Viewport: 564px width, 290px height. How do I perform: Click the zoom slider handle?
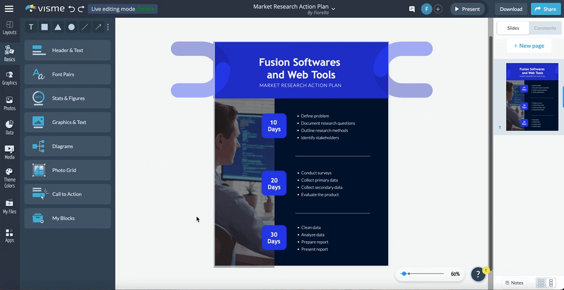pos(404,274)
